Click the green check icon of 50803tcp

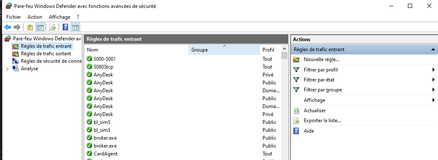[89, 66]
